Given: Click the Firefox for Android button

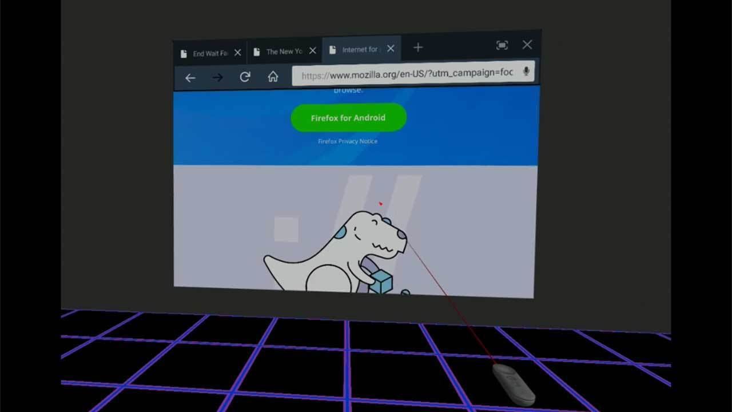Looking at the screenshot, I should click(348, 118).
